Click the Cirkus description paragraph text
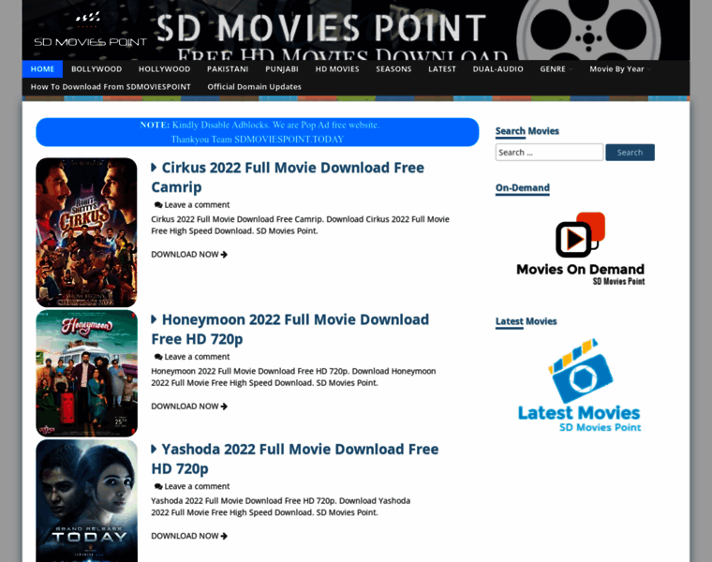The width and height of the screenshot is (712, 562). [x=300, y=225]
